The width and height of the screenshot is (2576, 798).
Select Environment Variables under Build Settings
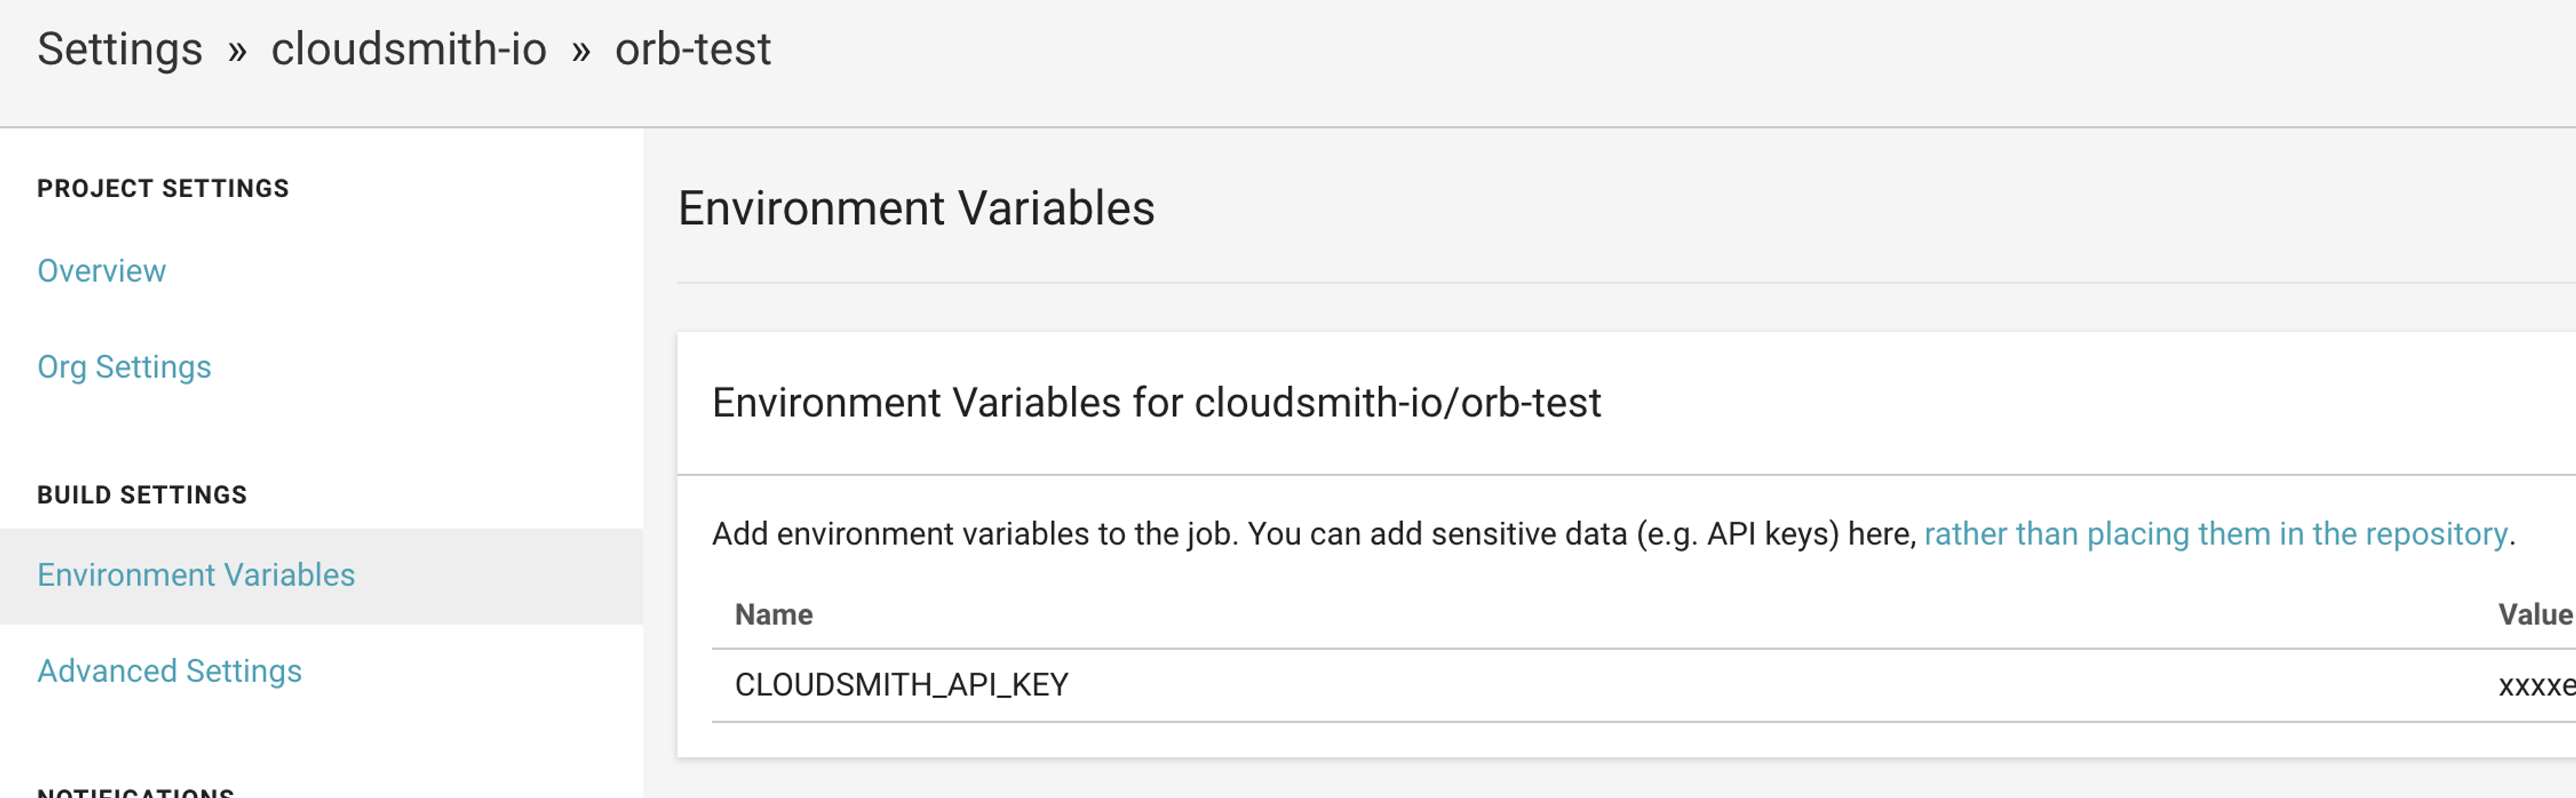195,575
